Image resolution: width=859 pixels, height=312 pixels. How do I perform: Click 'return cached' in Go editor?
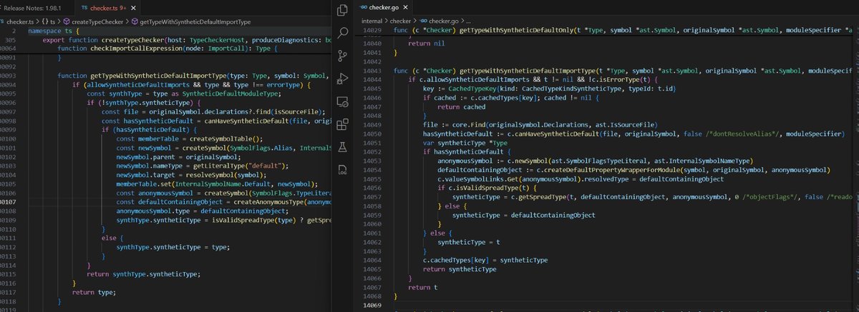[460, 106]
